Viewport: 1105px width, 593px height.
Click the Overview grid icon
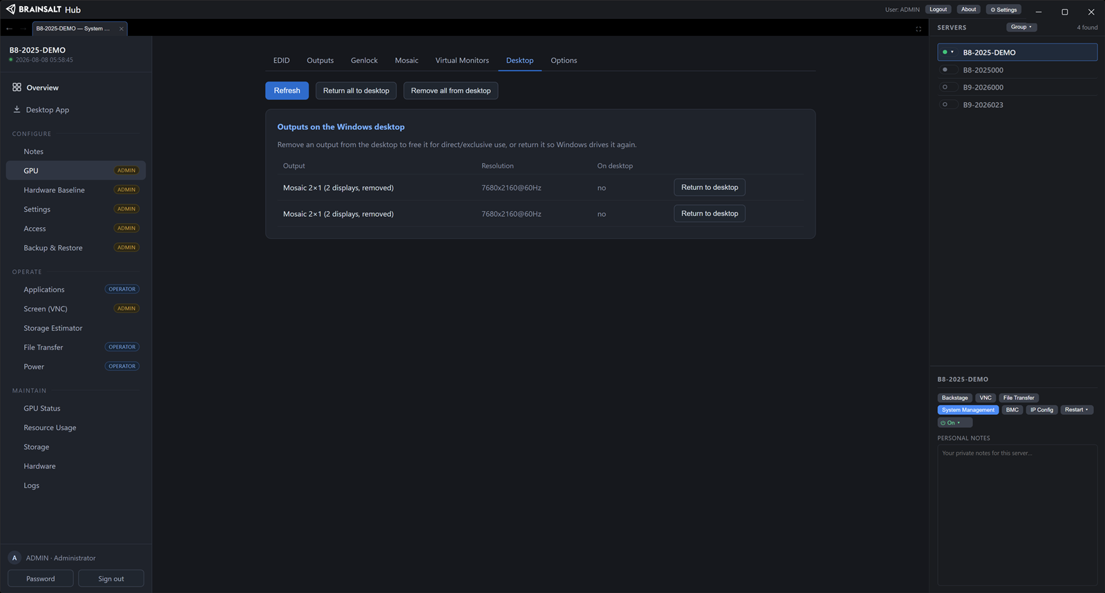pos(17,87)
